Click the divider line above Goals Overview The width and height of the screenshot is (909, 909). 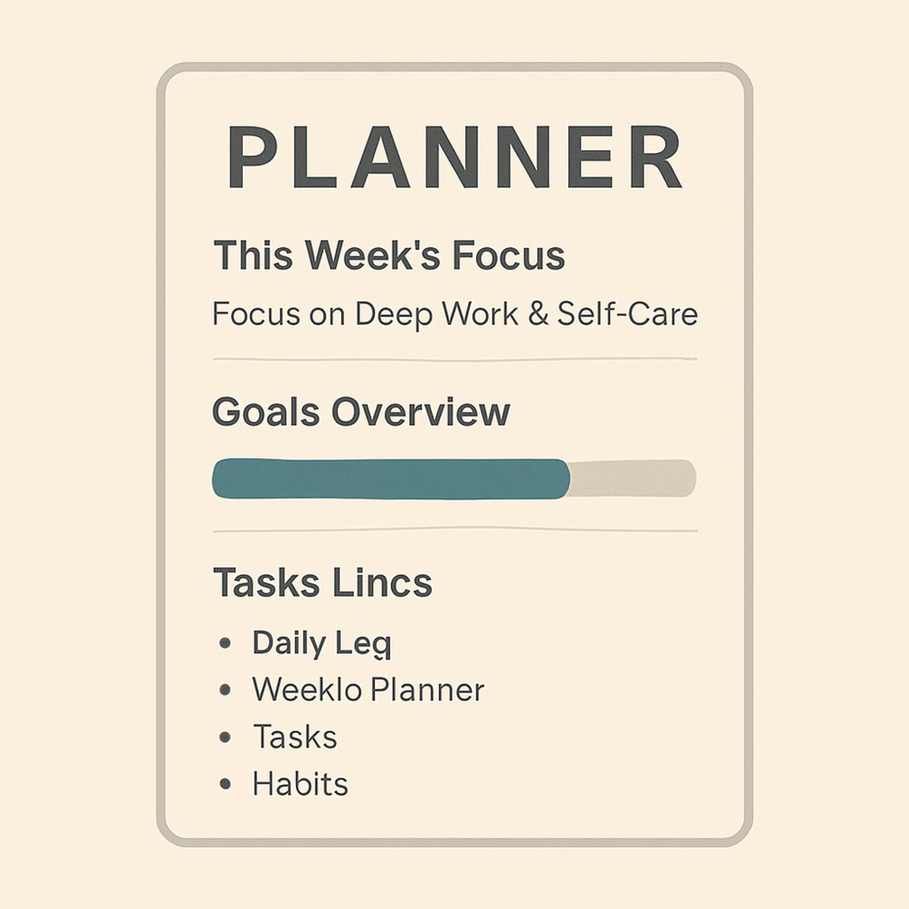point(454,359)
